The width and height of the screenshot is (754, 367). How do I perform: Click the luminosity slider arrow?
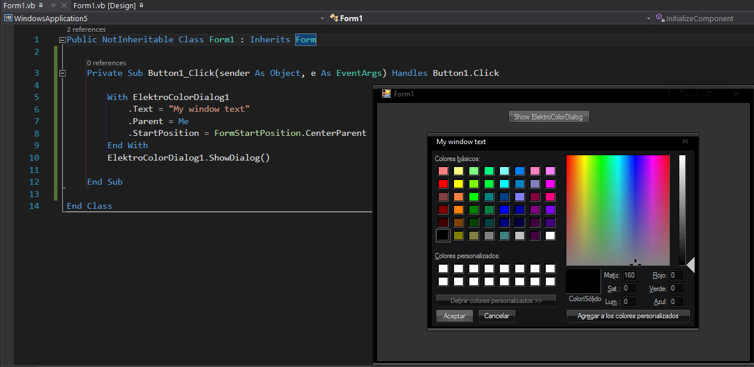[690, 265]
